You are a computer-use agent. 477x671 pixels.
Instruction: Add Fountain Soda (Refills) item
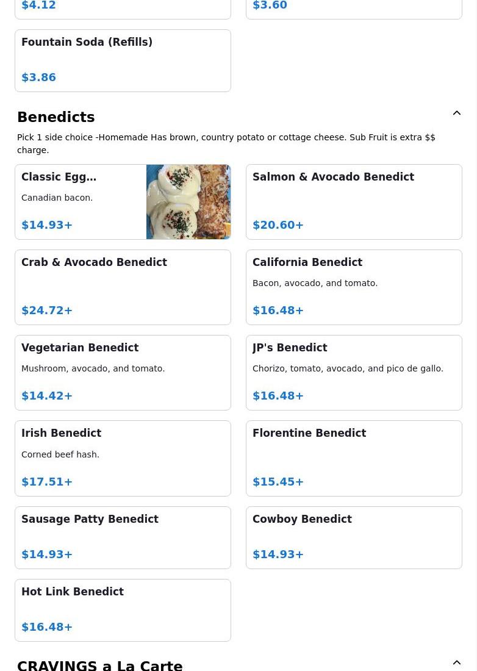coord(123,60)
